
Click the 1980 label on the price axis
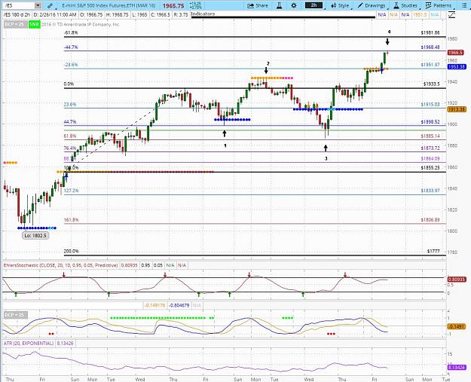click(453, 38)
